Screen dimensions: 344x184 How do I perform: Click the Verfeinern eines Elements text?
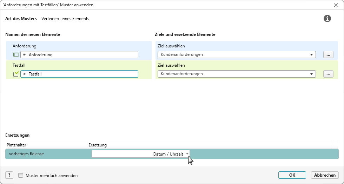65,19
